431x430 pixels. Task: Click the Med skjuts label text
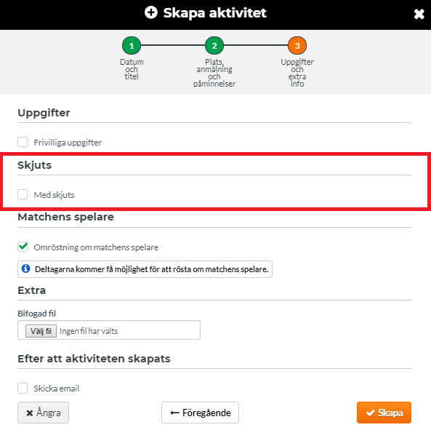(x=55, y=195)
